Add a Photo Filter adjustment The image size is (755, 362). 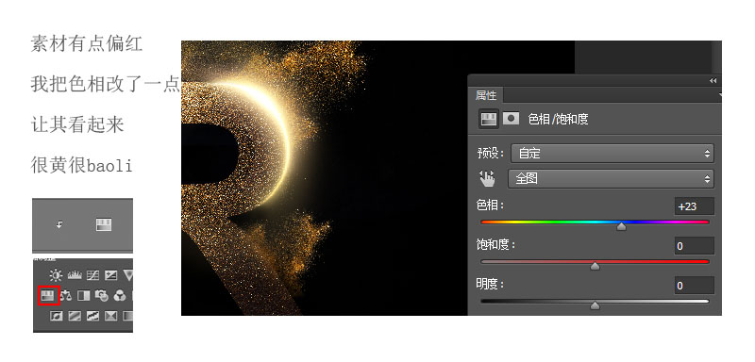[x=102, y=295]
